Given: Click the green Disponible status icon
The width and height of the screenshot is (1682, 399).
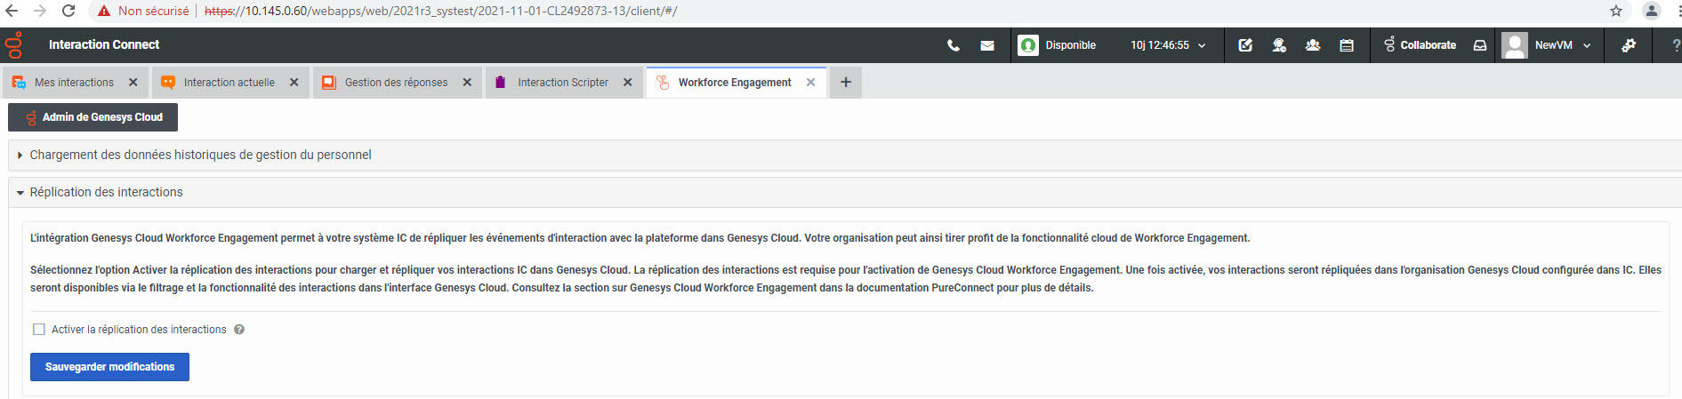Looking at the screenshot, I should 1028,45.
